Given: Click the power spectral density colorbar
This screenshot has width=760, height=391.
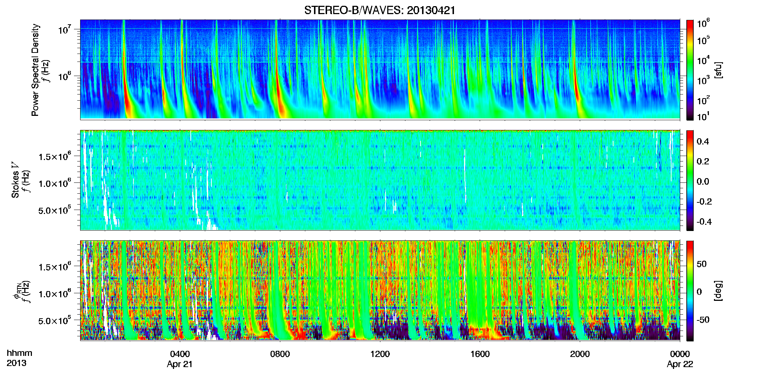Looking at the screenshot, I should click(x=690, y=70).
